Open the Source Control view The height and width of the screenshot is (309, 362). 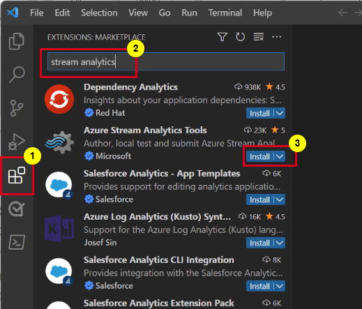pyautogui.click(x=17, y=108)
